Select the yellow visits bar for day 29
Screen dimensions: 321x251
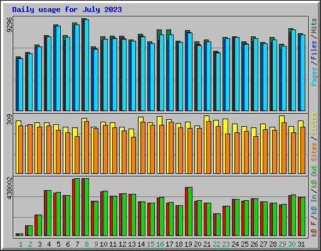pyautogui.click(x=281, y=144)
